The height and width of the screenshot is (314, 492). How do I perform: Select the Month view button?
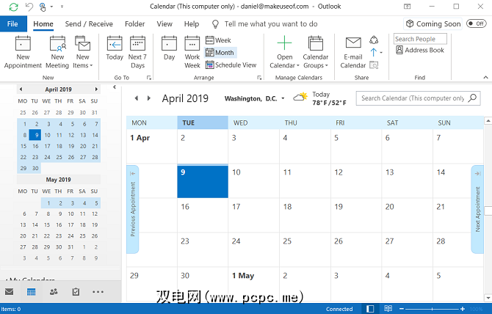tap(220, 52)
